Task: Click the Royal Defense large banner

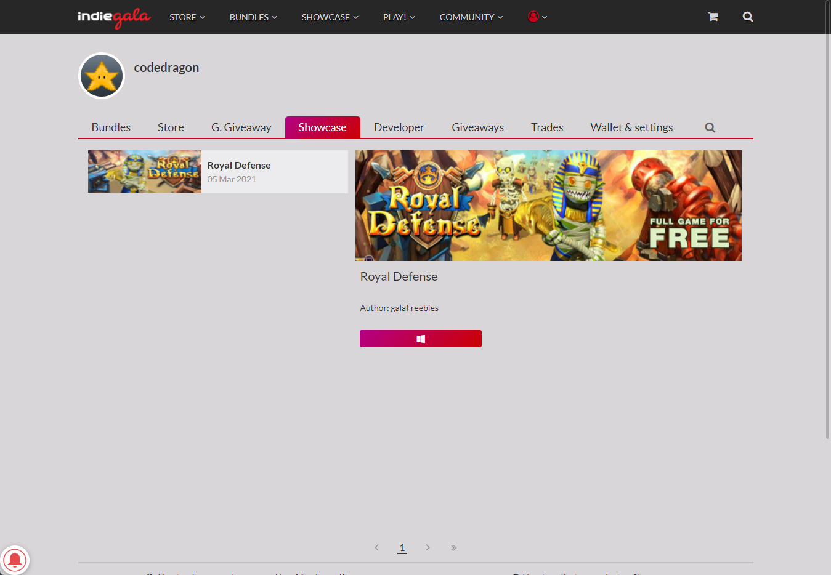Action: pyautogui.click(x=548, y=206)
